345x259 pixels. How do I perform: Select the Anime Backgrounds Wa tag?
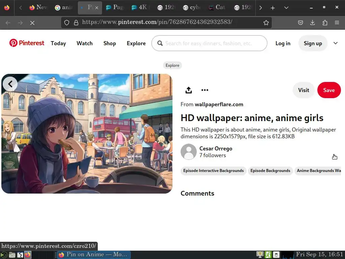point(318,171)
